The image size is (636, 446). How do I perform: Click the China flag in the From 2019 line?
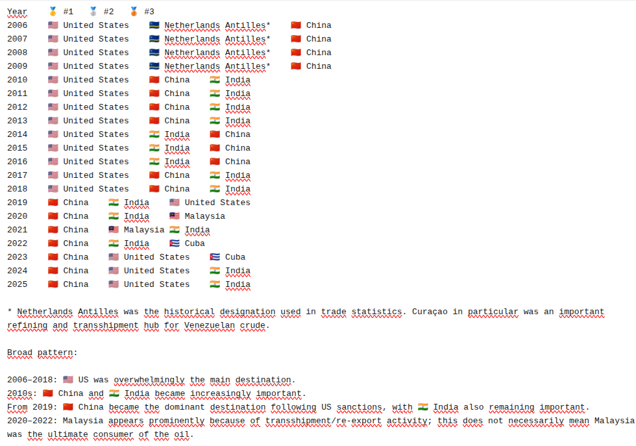click(68, 407)
